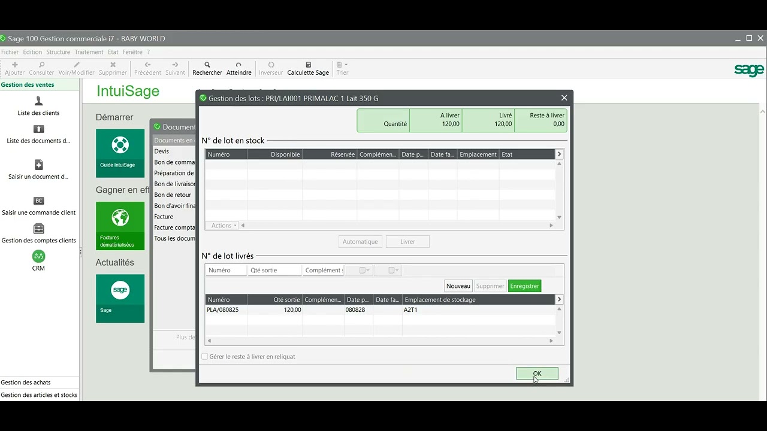Screen dimensions: 767x431
Task: Toggle Gérer le reste à livrer en reliquat
Action: coord(205,357)
